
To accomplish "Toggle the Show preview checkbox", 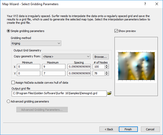I will (116, 31).
